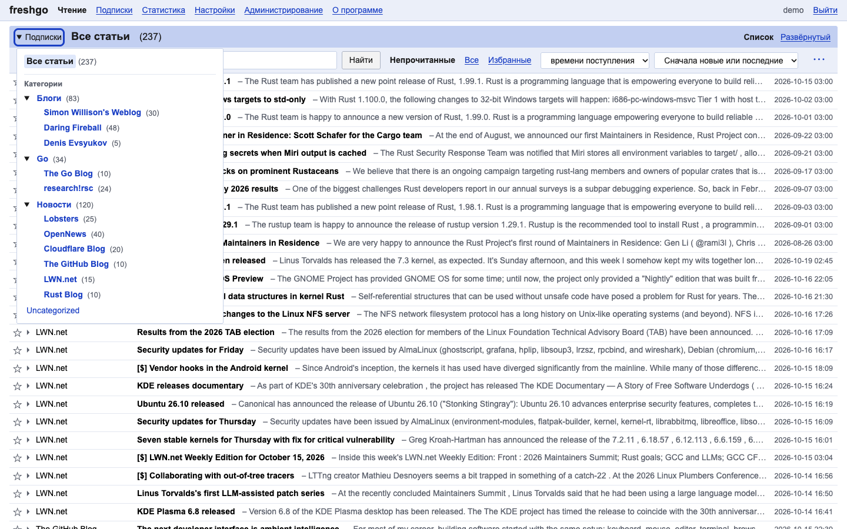This screenshot has width=847, height=529.
Task: Open the "KDE releases documentary" article title
Action: coord(190,386)
